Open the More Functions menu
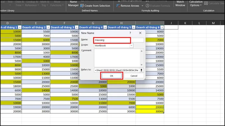Image resolution: width=225 pixels, height=126 pixels. pos(58,4)
